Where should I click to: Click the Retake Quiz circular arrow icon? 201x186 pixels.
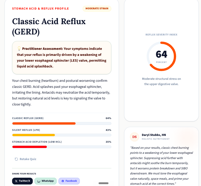pos(16,159)
